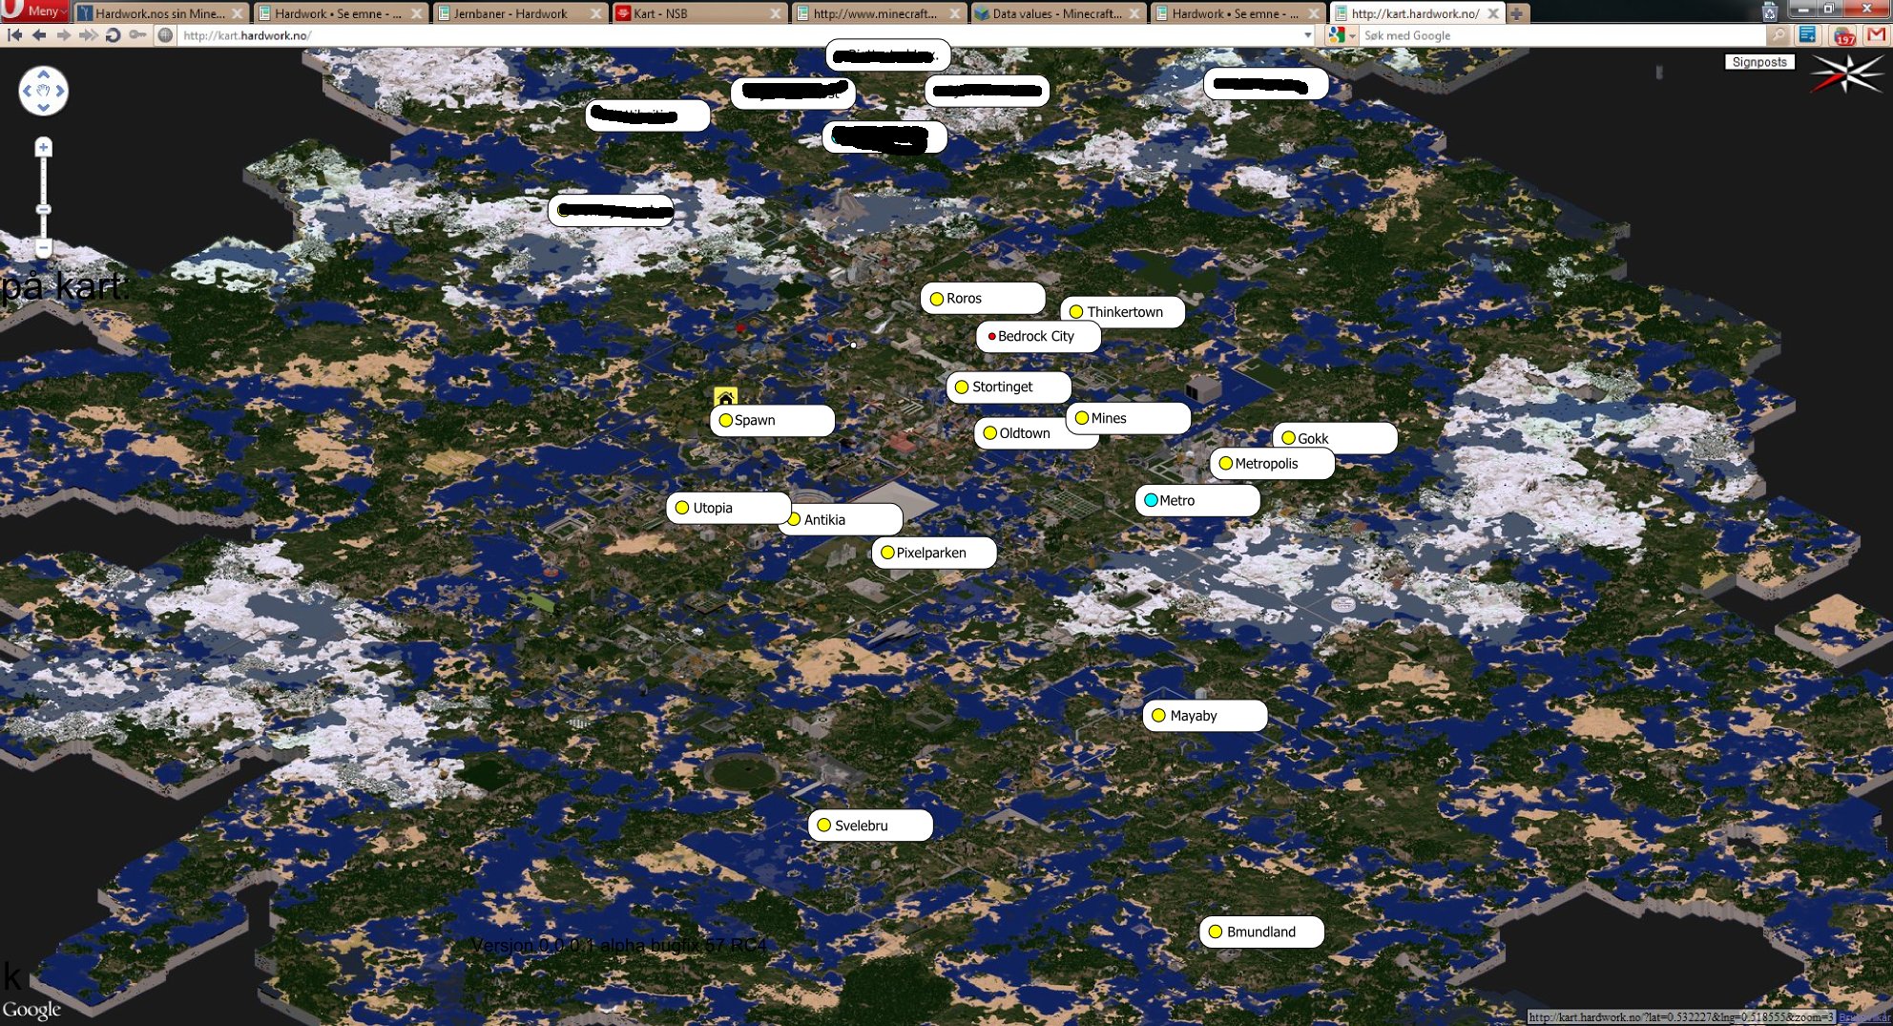Click the Fast Forward navigation button
Viewport: 1893px width, 1026px height.
click(x=88, y=35)
